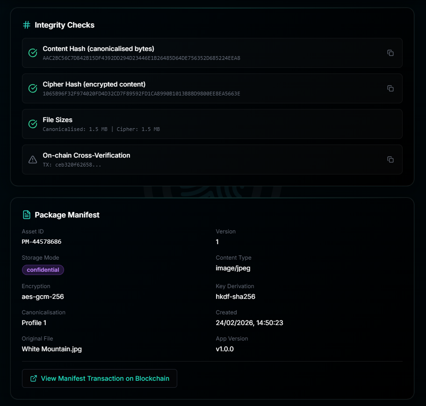Click the confidential storage mode badge
426x406 pixels.
pyautogui.click(x=43, y=270)
